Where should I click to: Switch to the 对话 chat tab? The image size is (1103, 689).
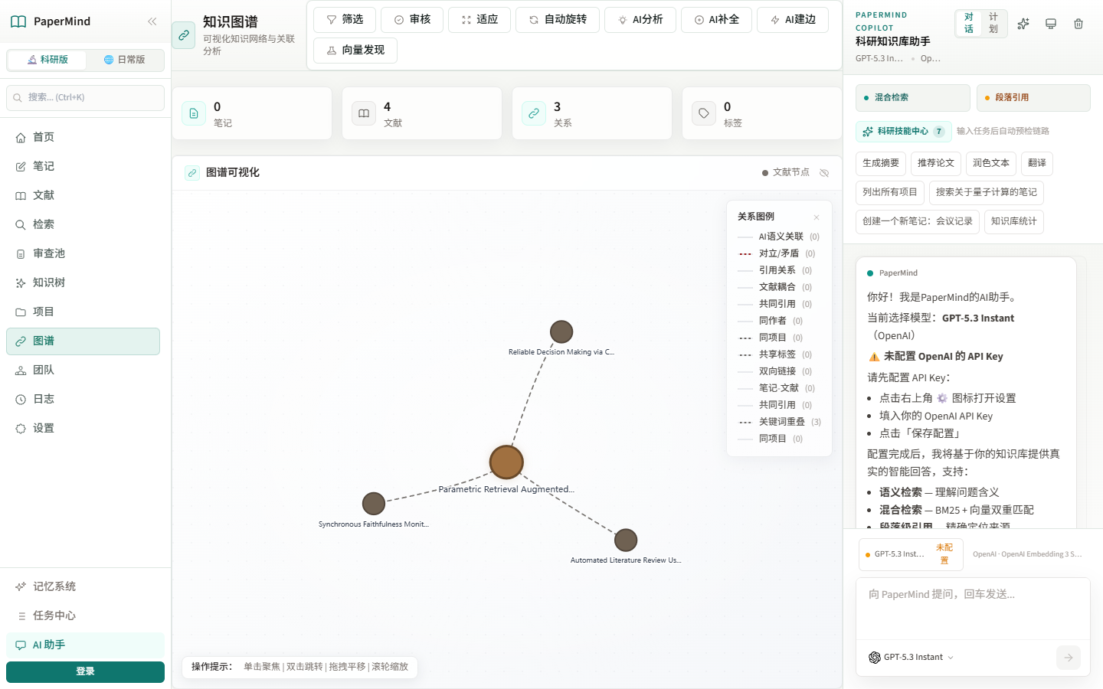[x=968, y=23]
